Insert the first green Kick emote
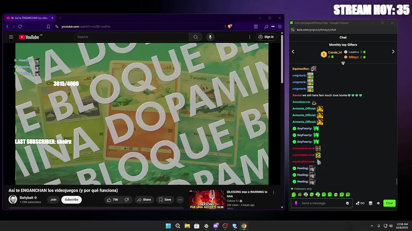The height and width of the screenshot is (231, 412). pyautogui.click(x=294, y=194)
